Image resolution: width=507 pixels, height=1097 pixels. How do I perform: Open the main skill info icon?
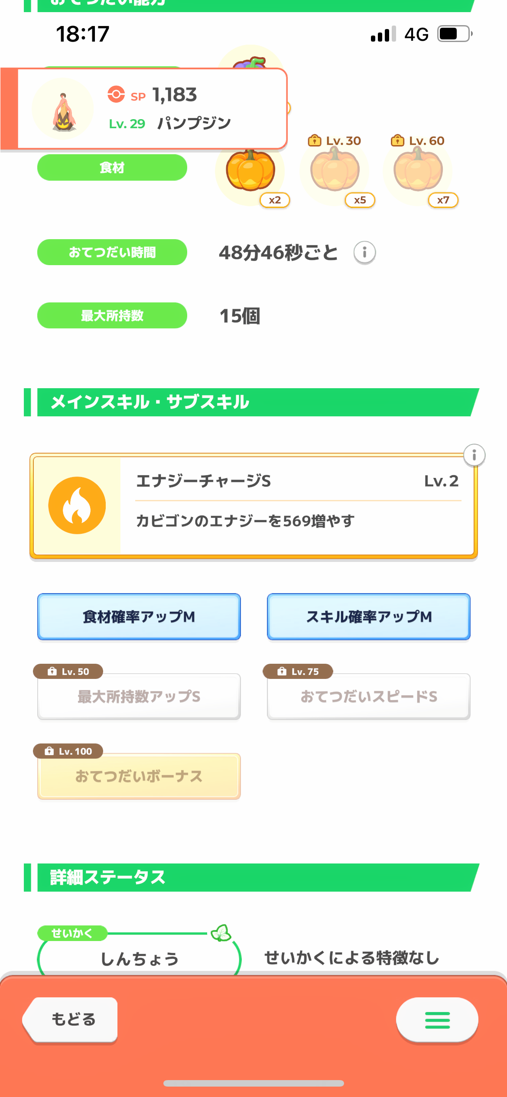pos(474,455)
